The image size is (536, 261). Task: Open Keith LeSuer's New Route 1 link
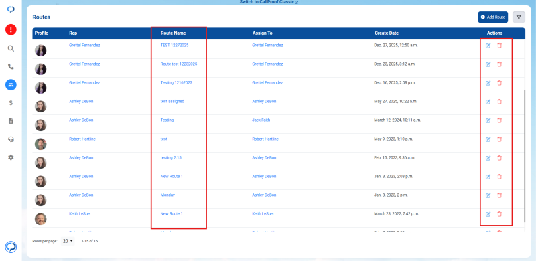(172, 214)
